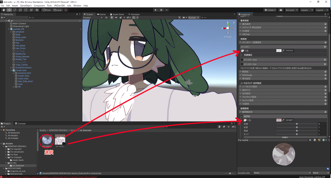The height and width of the screenshot is (178, 331).
Task: Open Layers dropdown
Action: point(307,10)
